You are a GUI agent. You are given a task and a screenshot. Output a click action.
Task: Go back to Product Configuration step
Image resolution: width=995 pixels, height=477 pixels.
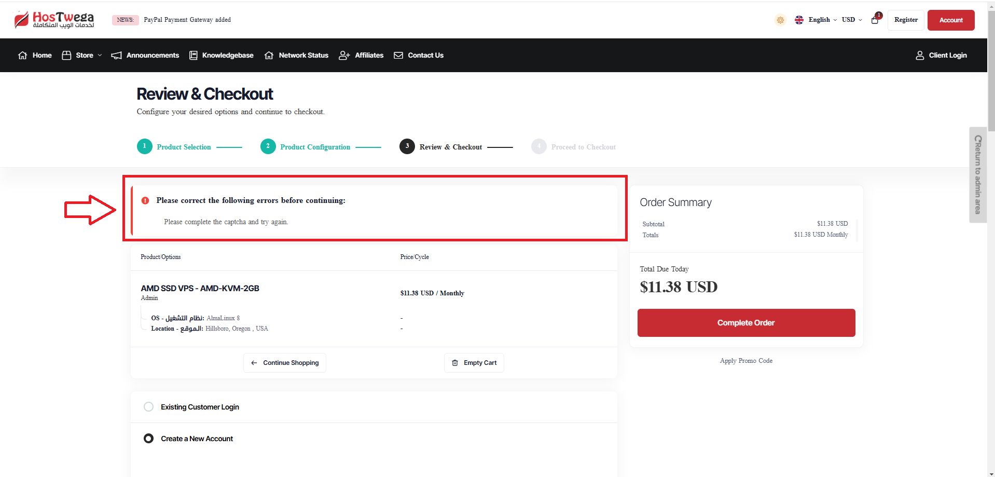pos(315,147)
